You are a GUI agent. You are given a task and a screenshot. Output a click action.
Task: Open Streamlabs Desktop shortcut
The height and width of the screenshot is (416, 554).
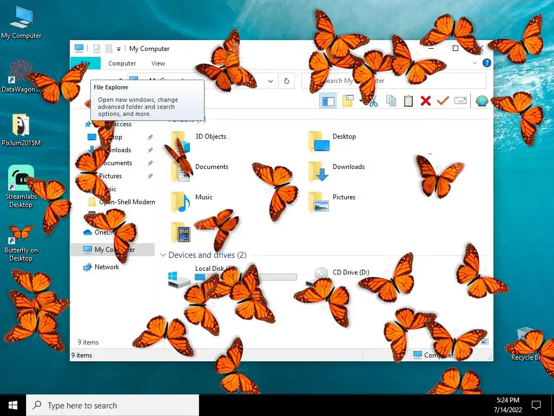point(21,187)
